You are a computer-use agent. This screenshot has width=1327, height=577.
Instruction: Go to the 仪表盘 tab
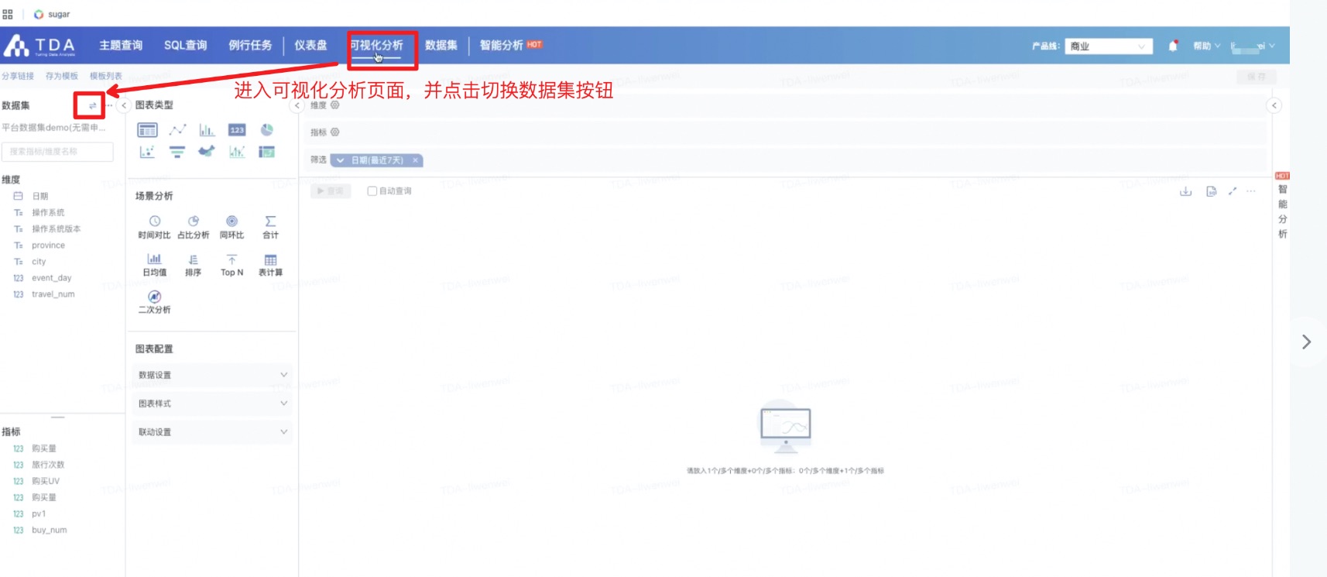tap(310, 46)
